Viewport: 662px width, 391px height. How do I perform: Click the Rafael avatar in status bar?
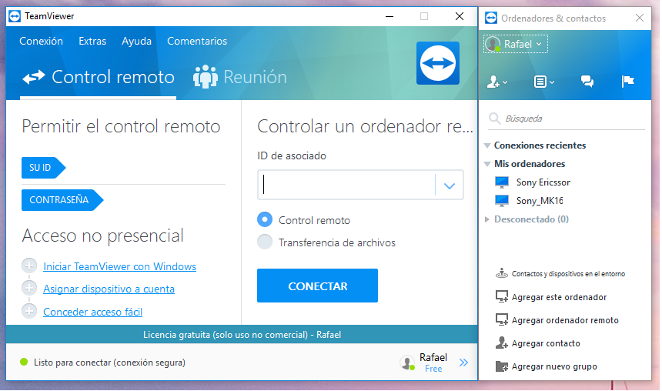click(x=407, y=363)
